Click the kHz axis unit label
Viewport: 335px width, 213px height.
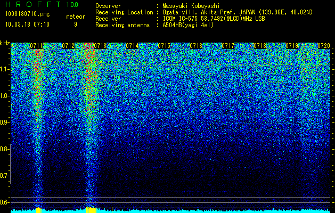[x=5, y=43]
